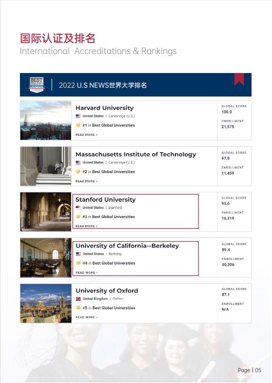Click 'United Kingdom' country text in Oxford row

click(x=95, y=299)
